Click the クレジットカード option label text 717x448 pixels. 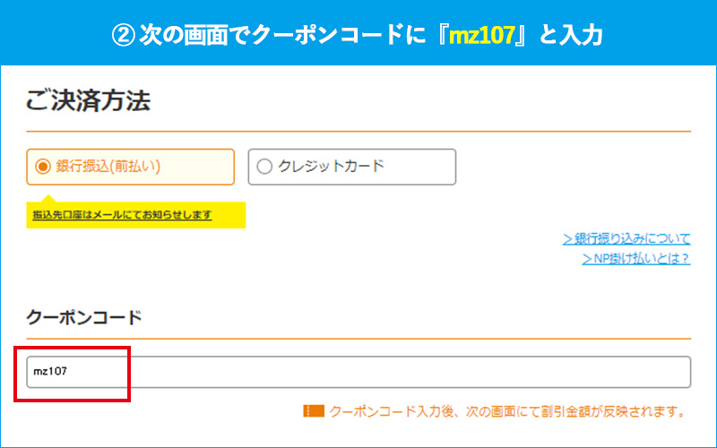tap(331, 167)
